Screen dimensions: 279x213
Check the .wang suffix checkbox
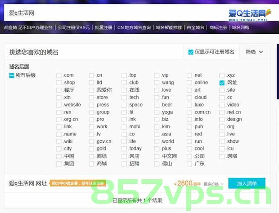[x=156, y=83]
